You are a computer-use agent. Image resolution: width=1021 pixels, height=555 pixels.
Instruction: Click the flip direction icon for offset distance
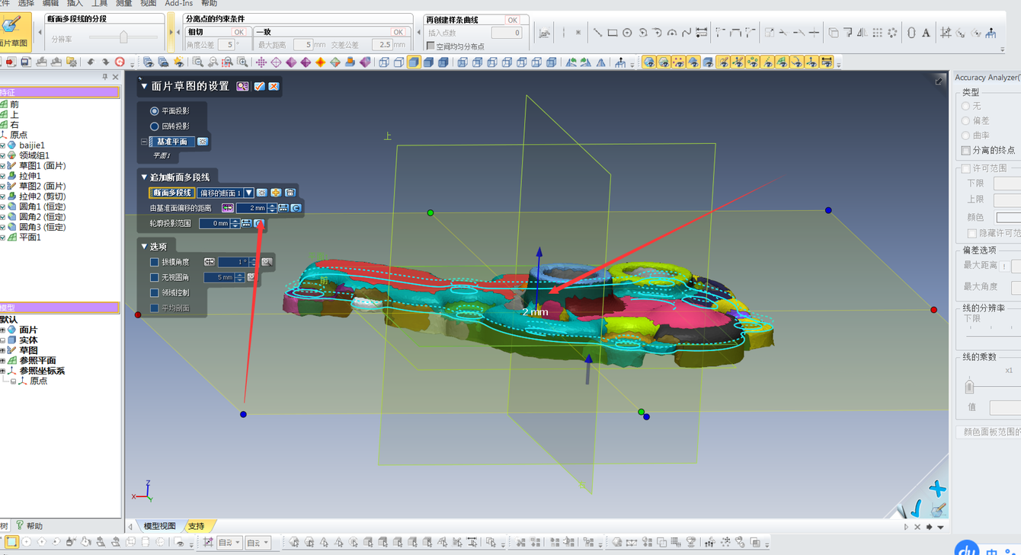(x=227, y=208)
